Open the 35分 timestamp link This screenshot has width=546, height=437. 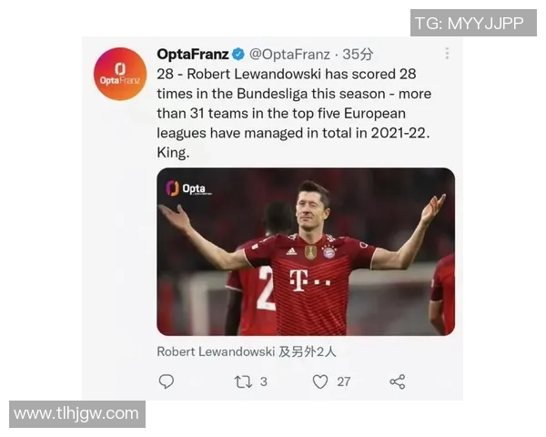(x=358, y=55)
